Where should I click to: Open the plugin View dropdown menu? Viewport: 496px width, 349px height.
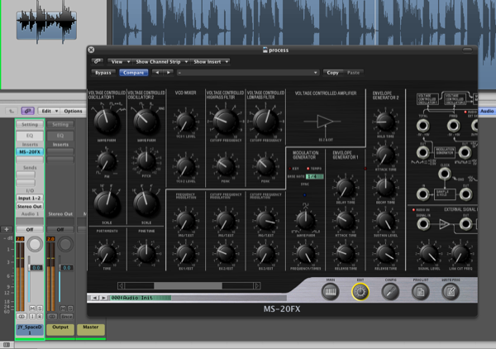pyautogui.click(x=119, y=61)
